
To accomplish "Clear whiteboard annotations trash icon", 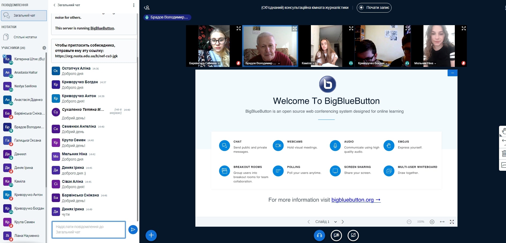I will tap(503, 154).
